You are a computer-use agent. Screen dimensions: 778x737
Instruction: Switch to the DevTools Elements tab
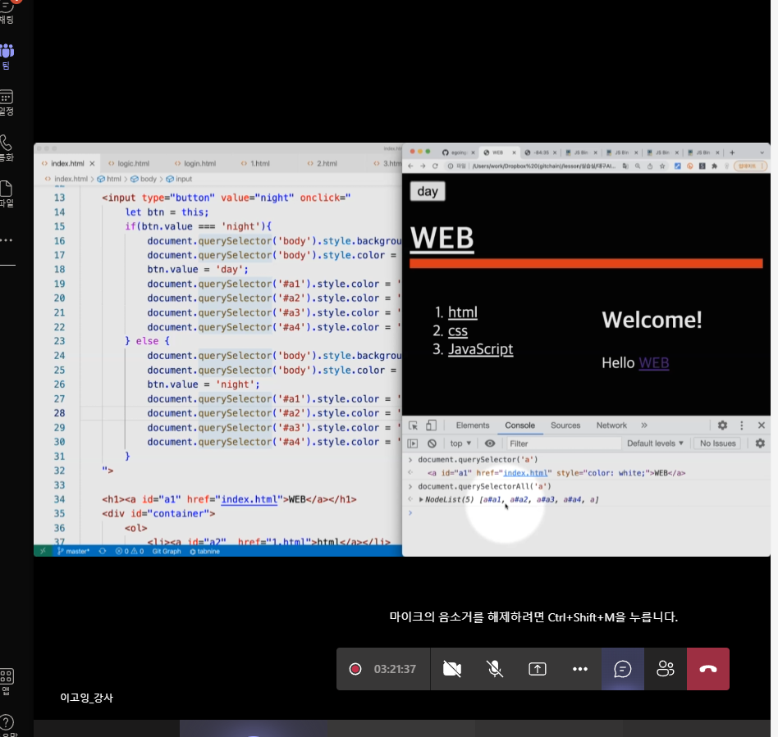(x=473, y=425)
